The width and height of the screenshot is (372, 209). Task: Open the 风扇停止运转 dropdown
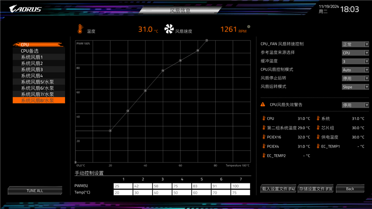point(355,78)
